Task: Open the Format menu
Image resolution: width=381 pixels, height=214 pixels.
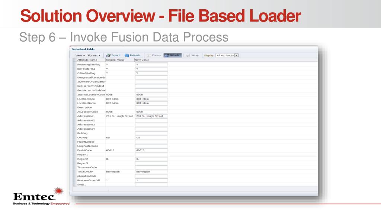Action: (94, 55)
